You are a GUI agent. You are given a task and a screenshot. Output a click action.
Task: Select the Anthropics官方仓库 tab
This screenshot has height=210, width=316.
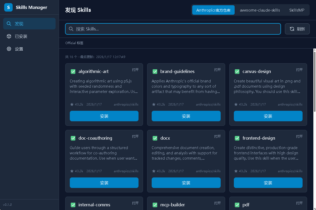213,10
